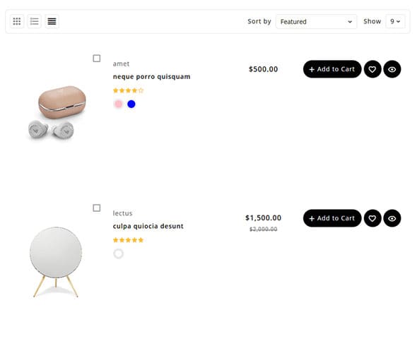Viewport: 417px width, 346px height.
Task: Switch to detailed list view icon
Action: pyautogui.click(x=35, y=21)
